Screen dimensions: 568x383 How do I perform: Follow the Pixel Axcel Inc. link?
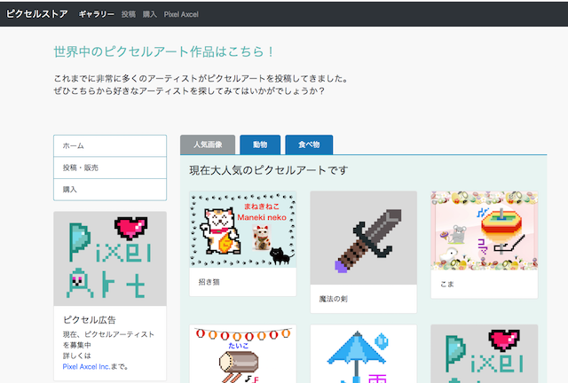(94, 365)
